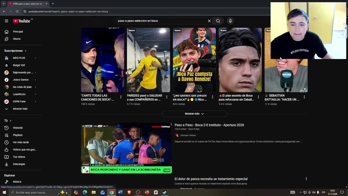
Task: Open a new browser tab
Action: [53, 4]
